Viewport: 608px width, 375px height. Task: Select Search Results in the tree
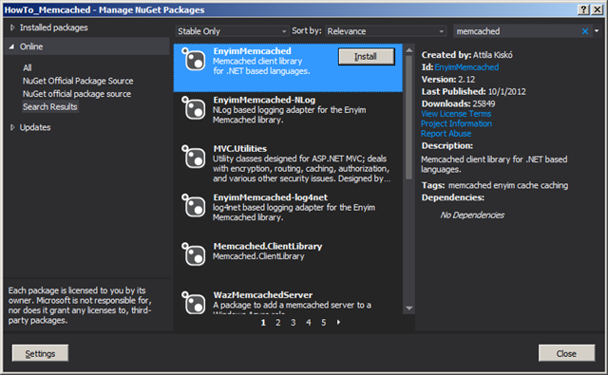click(x=50, y=107)
